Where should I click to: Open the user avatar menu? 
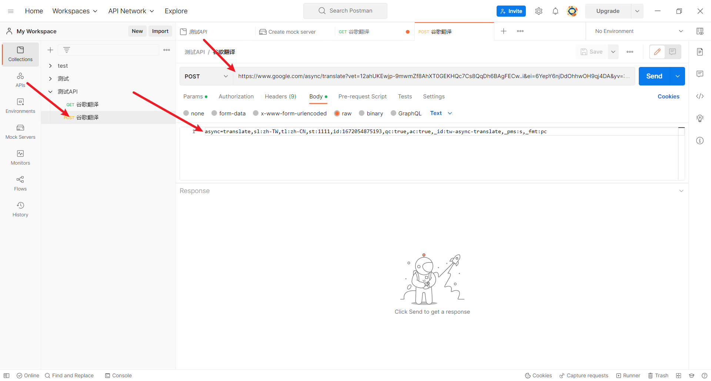point(572,11)
